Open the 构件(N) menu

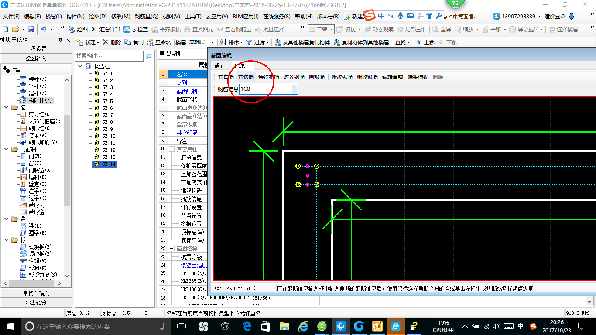pyautogui.click(x=75, y=17)
